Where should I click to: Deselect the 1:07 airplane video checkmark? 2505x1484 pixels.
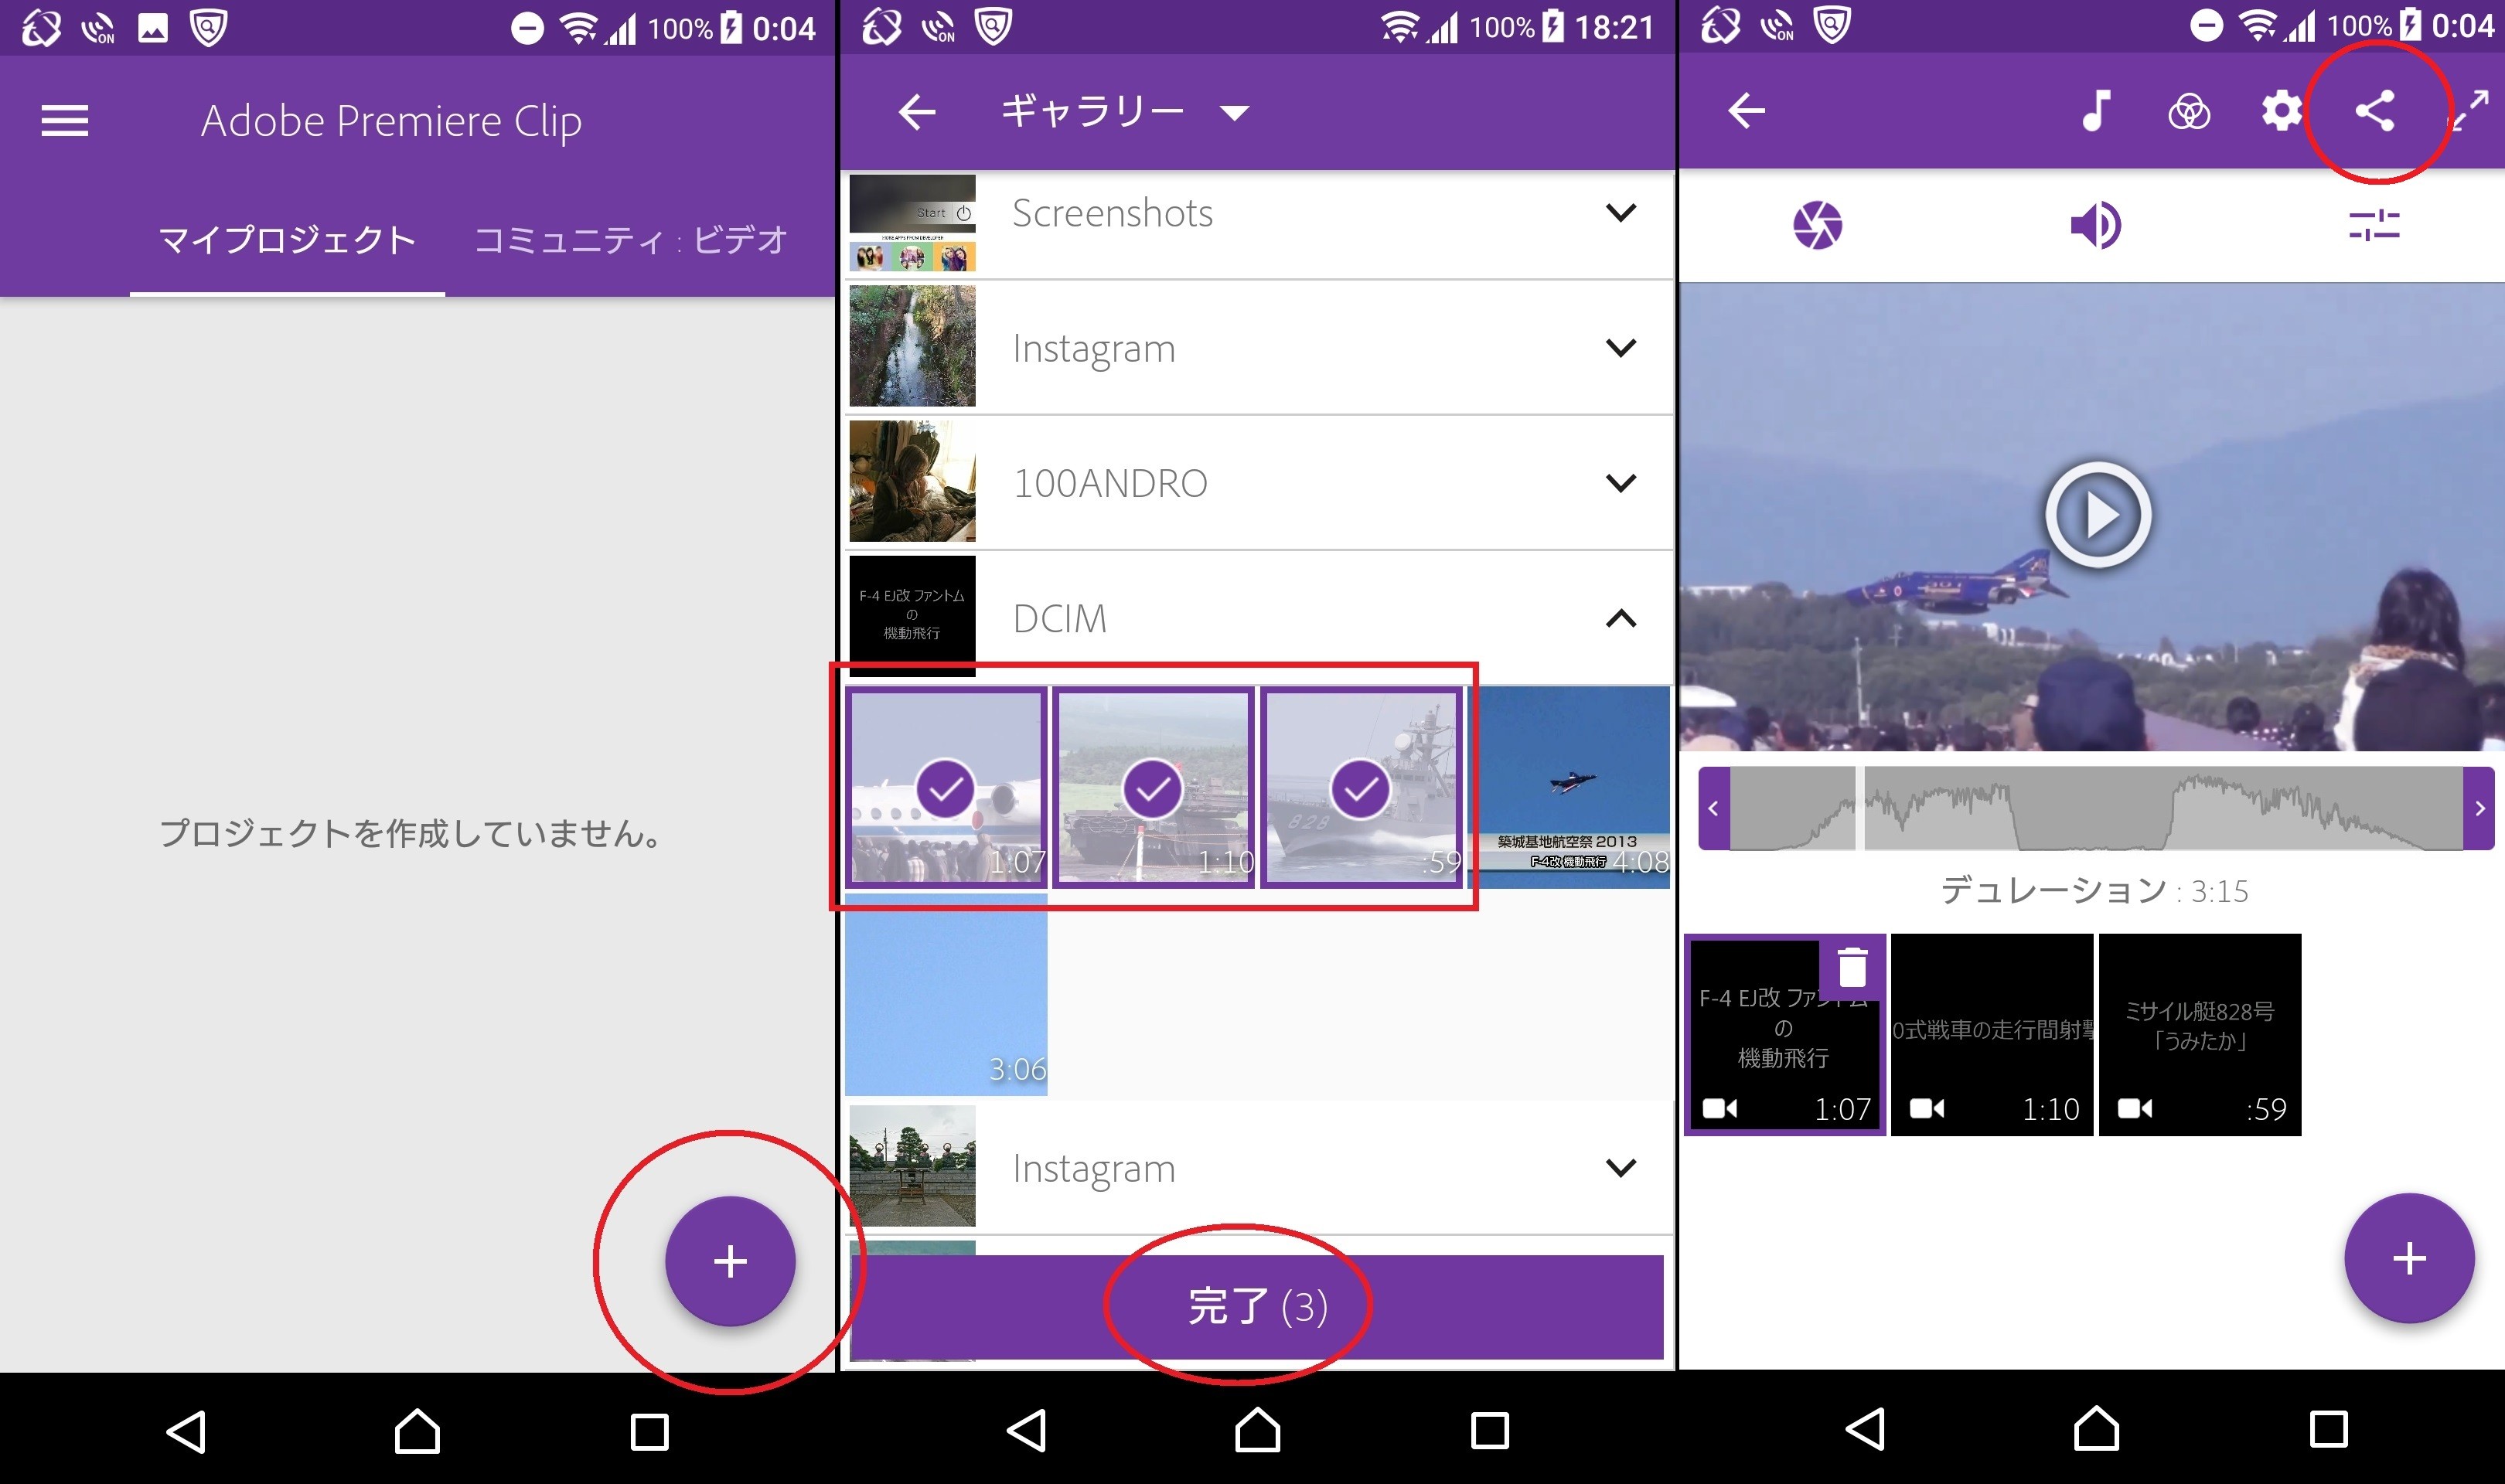945,789
